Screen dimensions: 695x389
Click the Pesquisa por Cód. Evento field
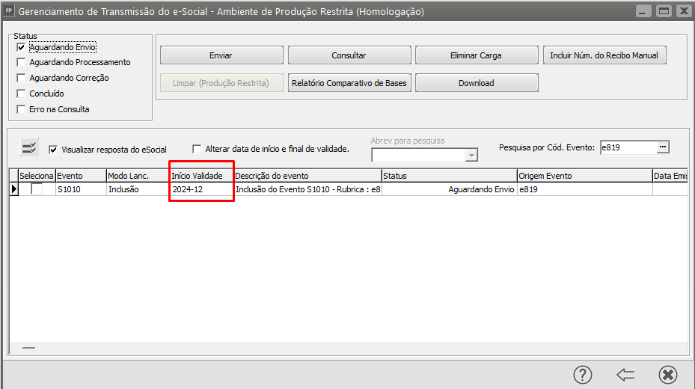(x=628, y=147)
